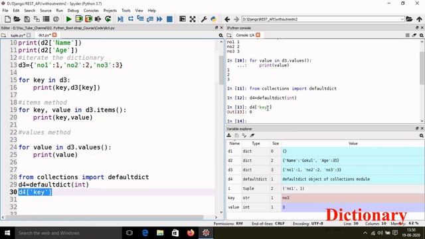Sort variables by the Size column header

coord(276,143)
